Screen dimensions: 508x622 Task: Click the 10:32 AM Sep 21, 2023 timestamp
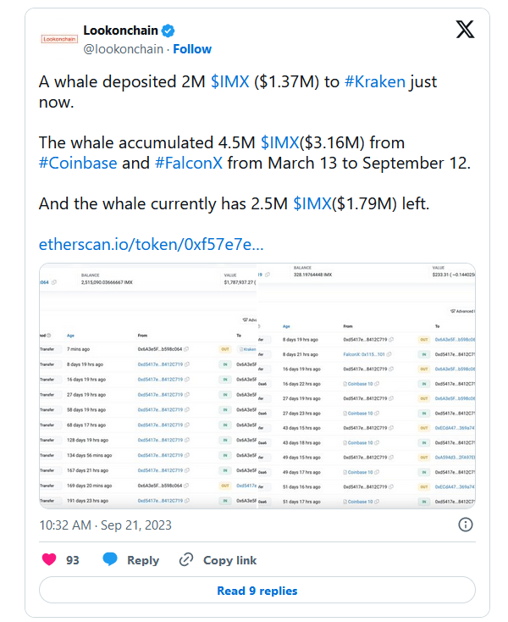(105, 525)
